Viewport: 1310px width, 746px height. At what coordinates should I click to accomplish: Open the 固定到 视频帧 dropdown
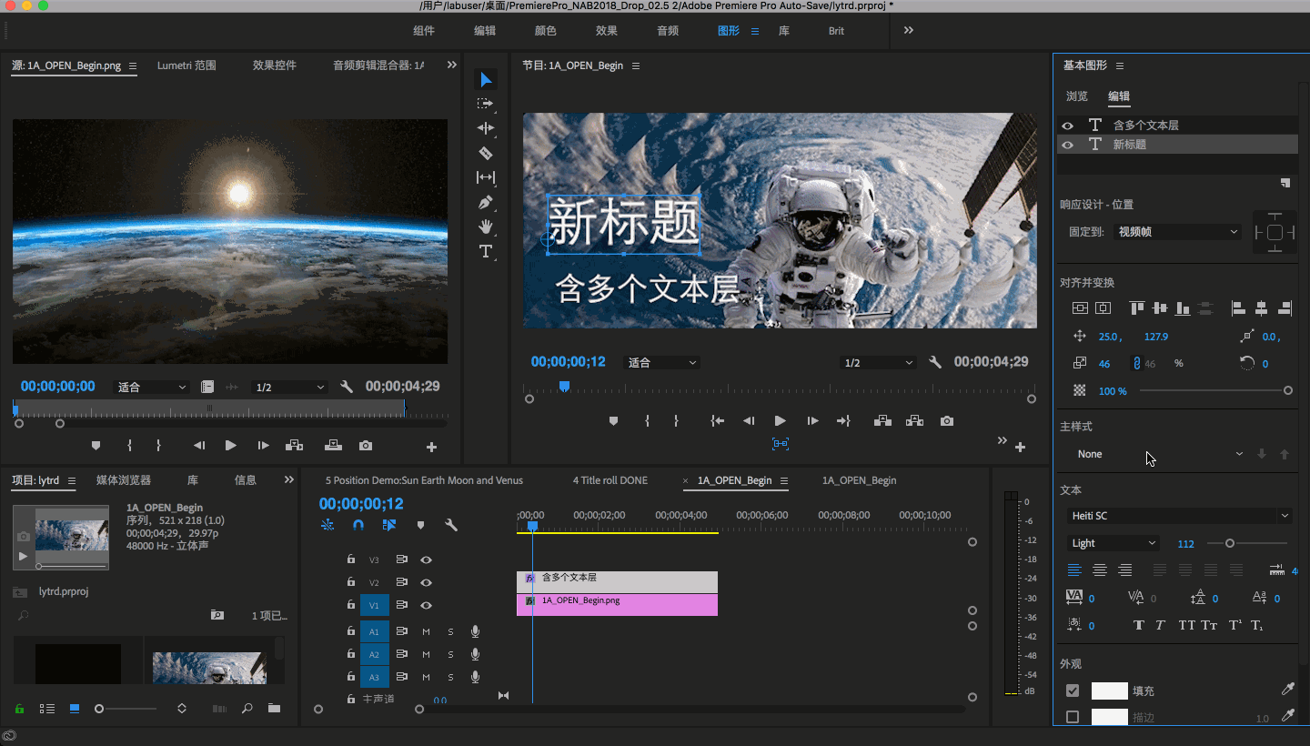coord(1177,232)
